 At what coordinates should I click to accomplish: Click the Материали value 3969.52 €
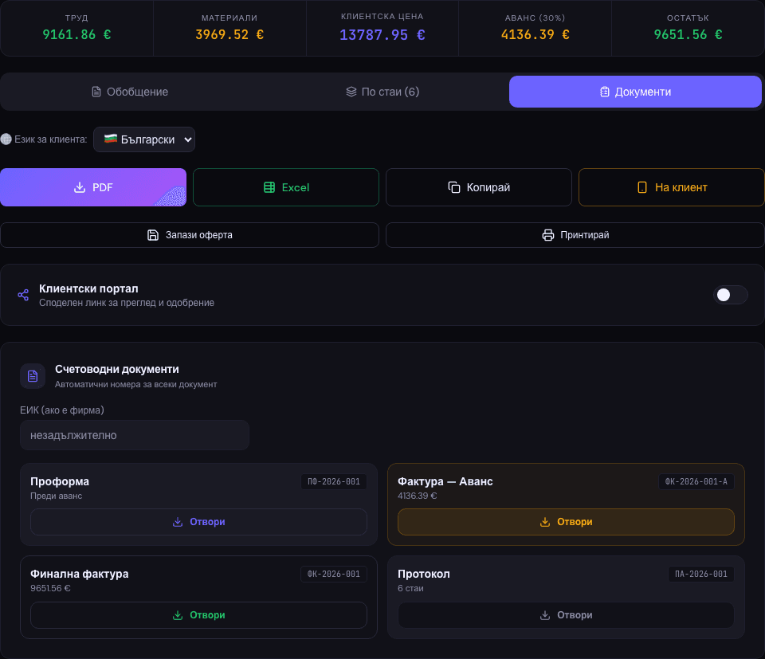pyautogui.click(x=229, y=34)
